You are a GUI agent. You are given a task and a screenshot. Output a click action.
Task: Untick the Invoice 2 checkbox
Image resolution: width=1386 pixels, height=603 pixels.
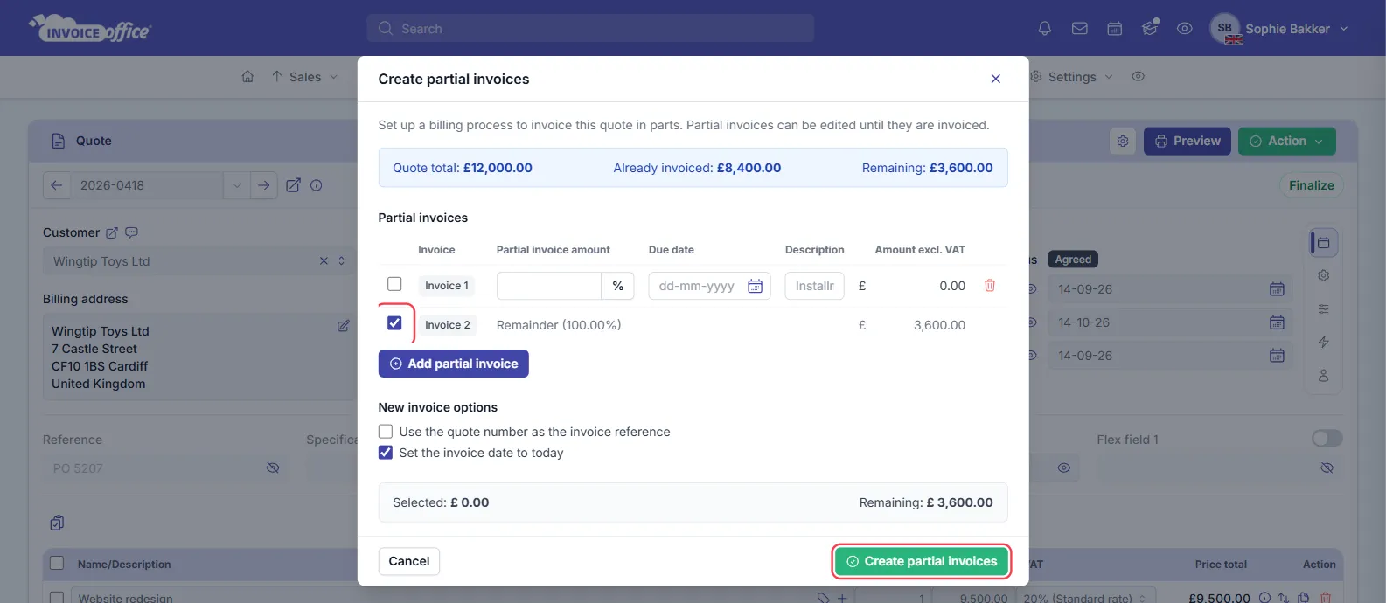pos(394,323)
